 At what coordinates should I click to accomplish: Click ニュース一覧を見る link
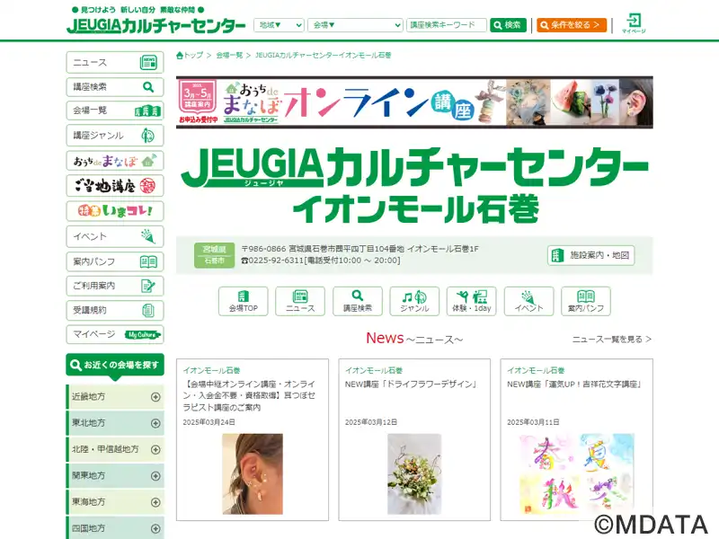point(612,340)
